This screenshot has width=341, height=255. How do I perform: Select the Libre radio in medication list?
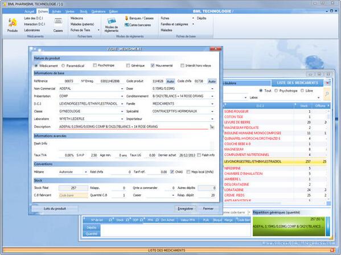[x=302, y=91]
